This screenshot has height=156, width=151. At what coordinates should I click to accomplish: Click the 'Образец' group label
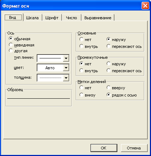[x=15, y=90]
